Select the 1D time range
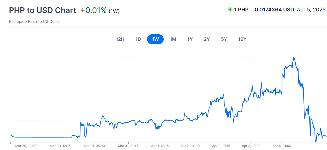This screenshot has height=150, width=327. tap(138, 39)
